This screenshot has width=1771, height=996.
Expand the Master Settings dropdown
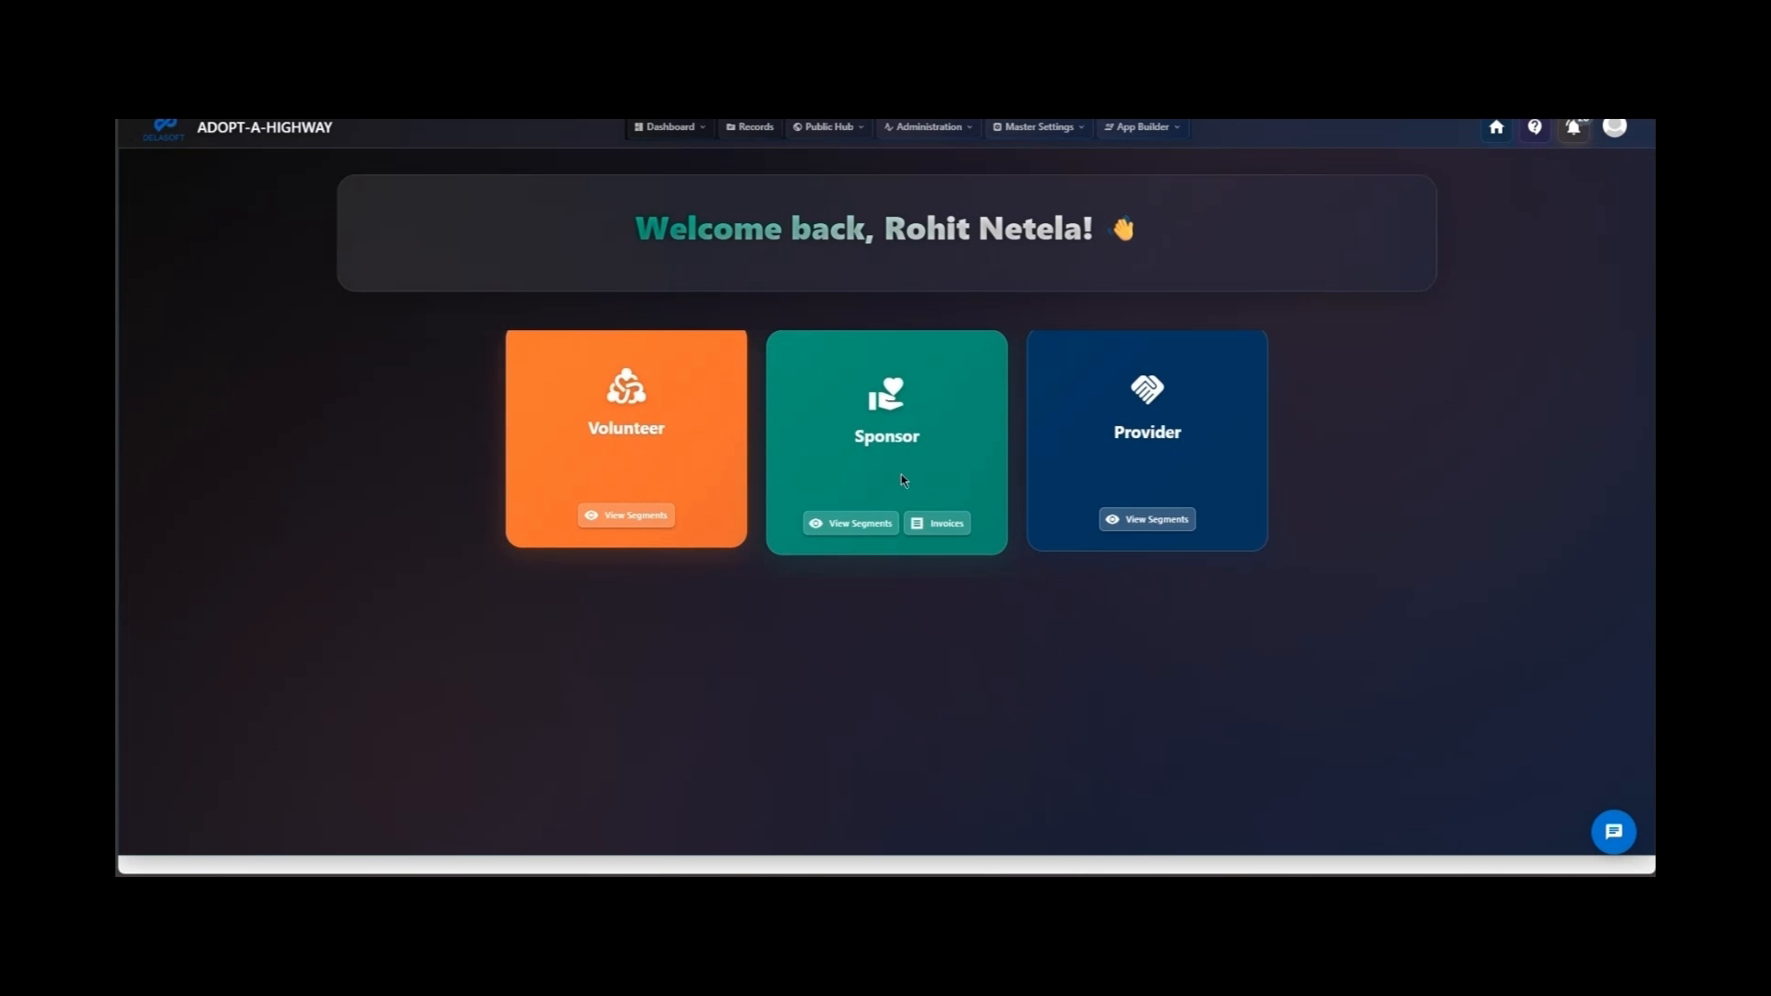1037,127
